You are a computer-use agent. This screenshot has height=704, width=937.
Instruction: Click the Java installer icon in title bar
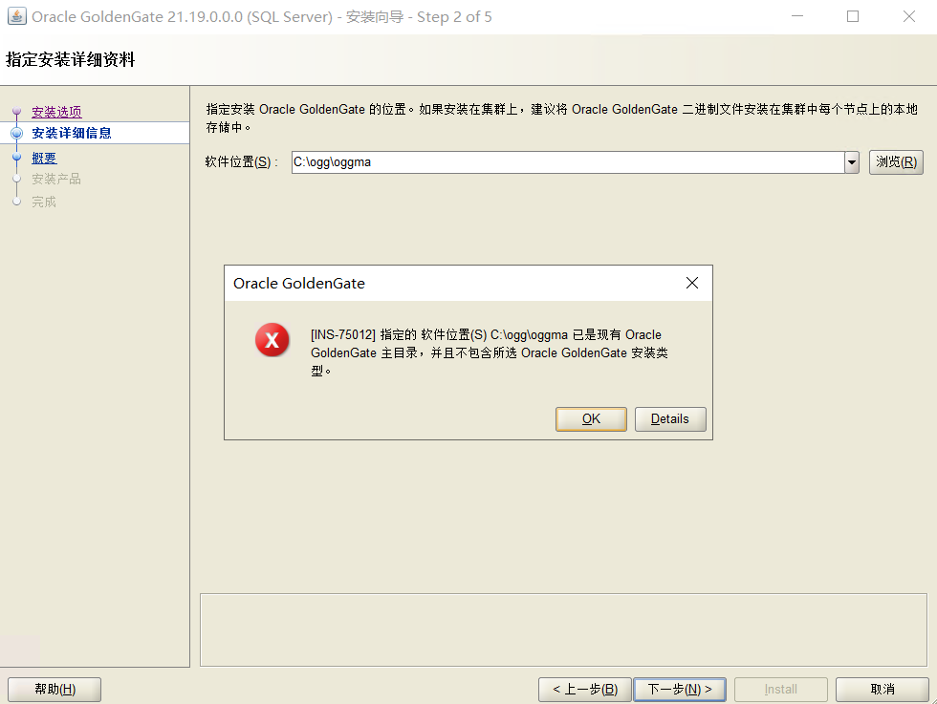(17, 16)
